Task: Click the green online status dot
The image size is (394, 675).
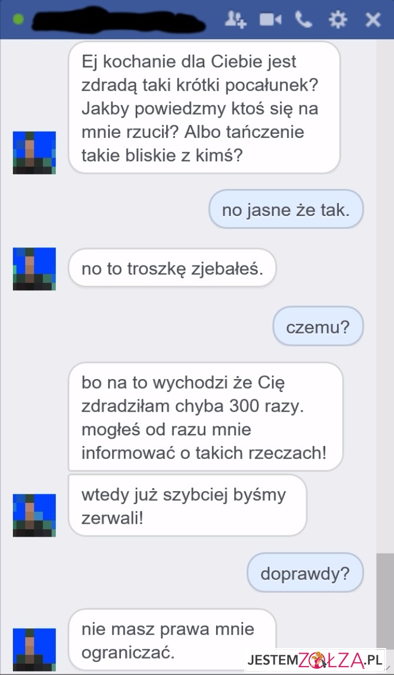Action: [18, 20]
